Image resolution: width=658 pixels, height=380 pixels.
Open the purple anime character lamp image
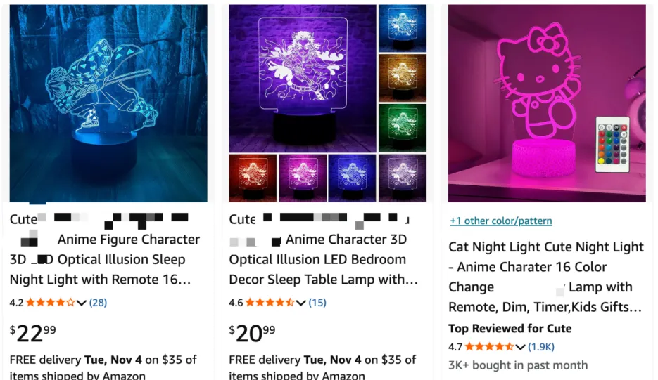pyautogui.click(x=303, y=77)
